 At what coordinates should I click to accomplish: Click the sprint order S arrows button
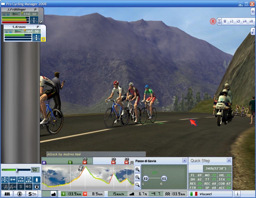(x=32, y=194)
